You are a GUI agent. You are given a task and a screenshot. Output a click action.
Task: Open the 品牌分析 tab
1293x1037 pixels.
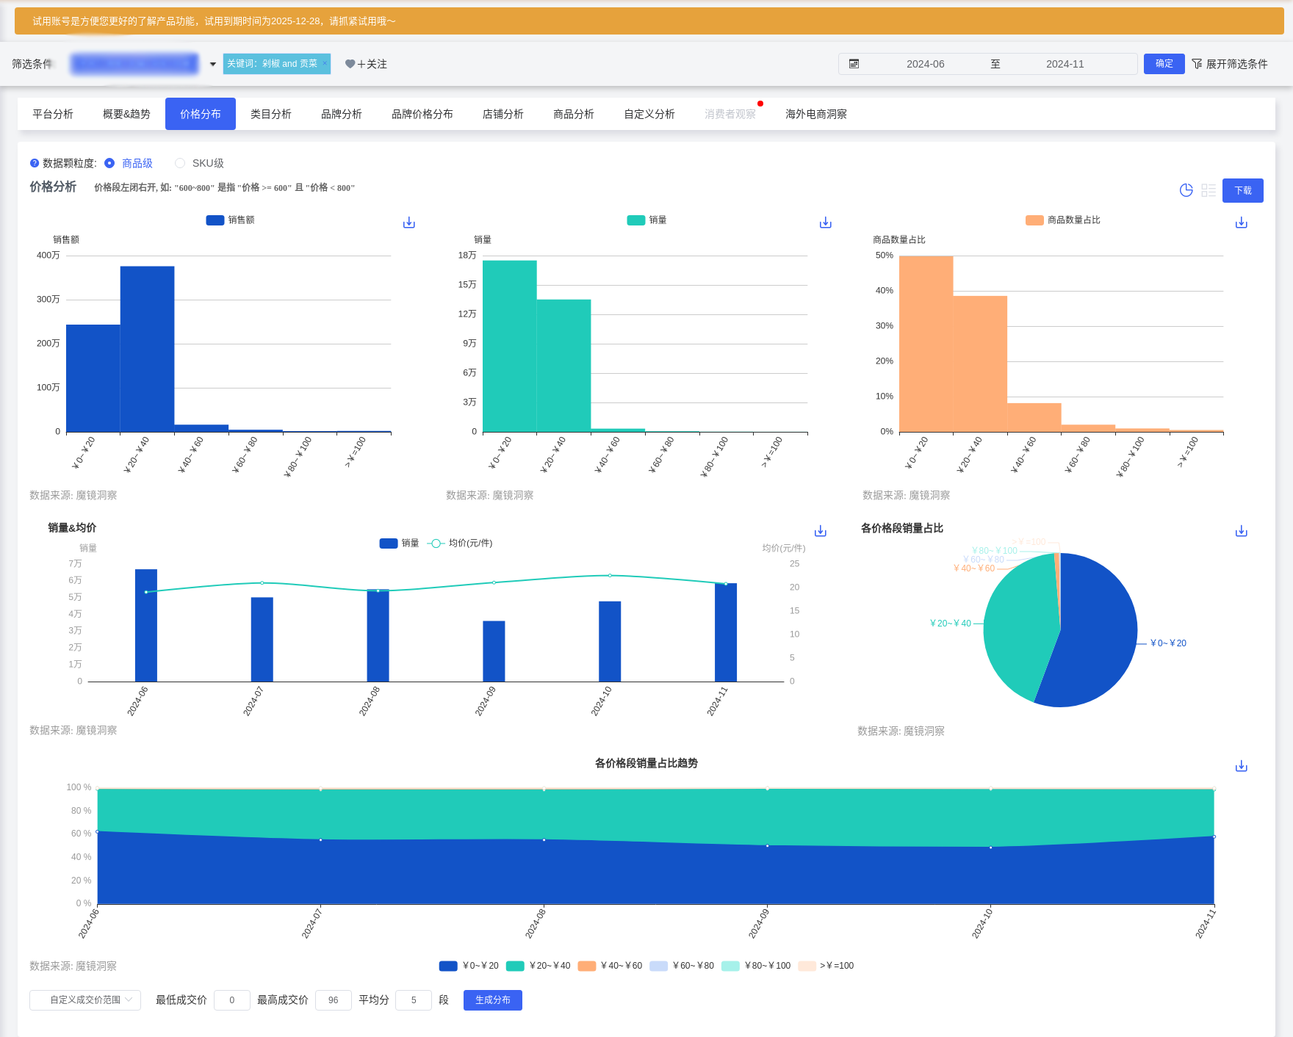click(x=342, y=114)
